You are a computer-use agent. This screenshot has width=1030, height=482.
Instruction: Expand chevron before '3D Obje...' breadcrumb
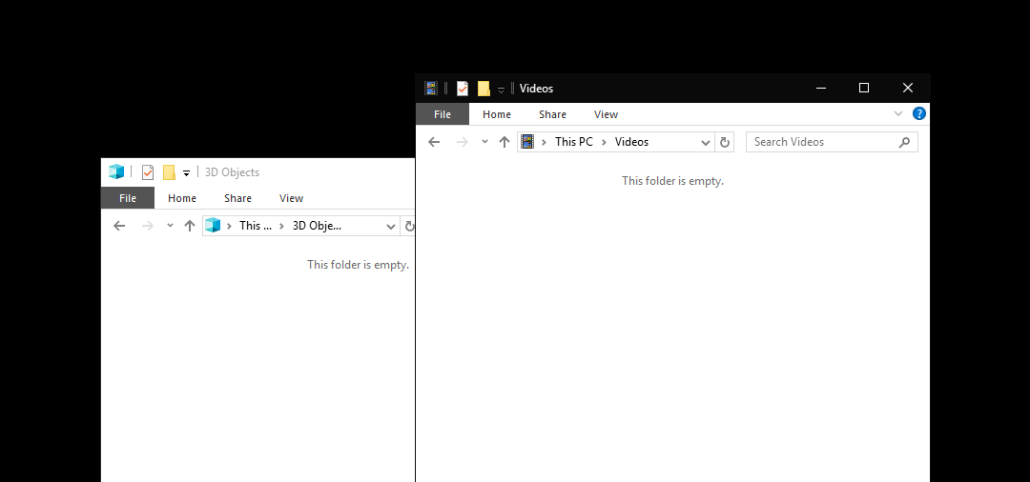(x=281, y=226)
